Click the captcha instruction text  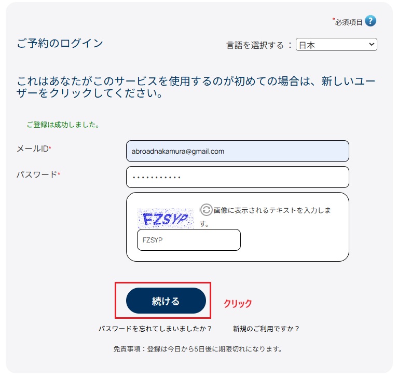[272, 210]
